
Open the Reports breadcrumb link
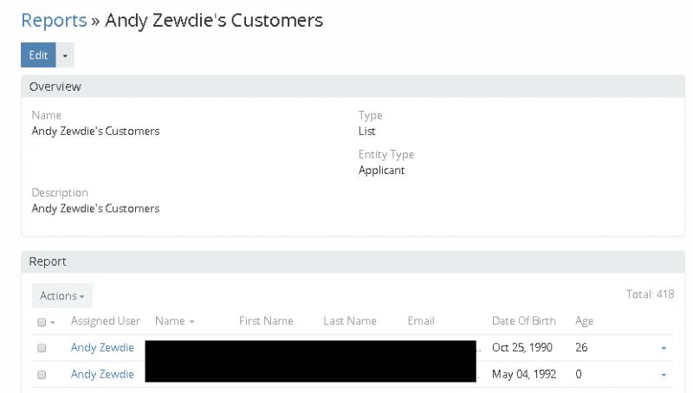pyautogui.click(x=52, y=20)
